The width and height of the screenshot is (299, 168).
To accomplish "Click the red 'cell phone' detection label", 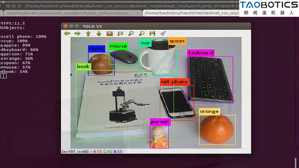I will tap(174, 82).
